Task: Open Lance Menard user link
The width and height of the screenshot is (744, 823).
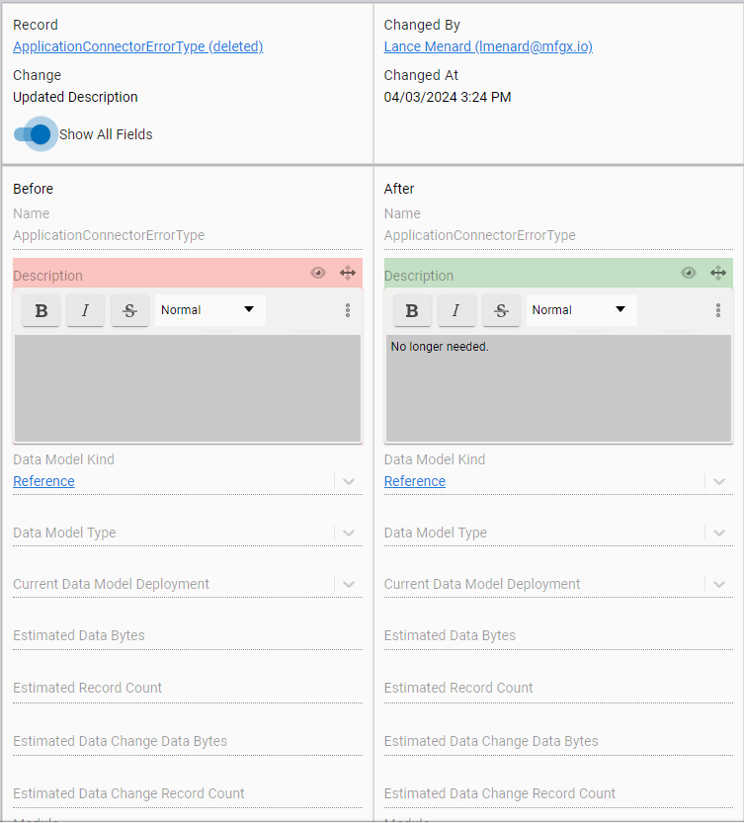Action: (488, 46)
